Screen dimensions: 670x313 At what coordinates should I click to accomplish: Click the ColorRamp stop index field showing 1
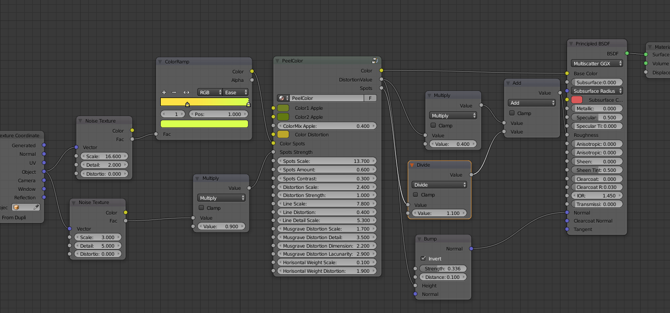click(x=173, y=114)
